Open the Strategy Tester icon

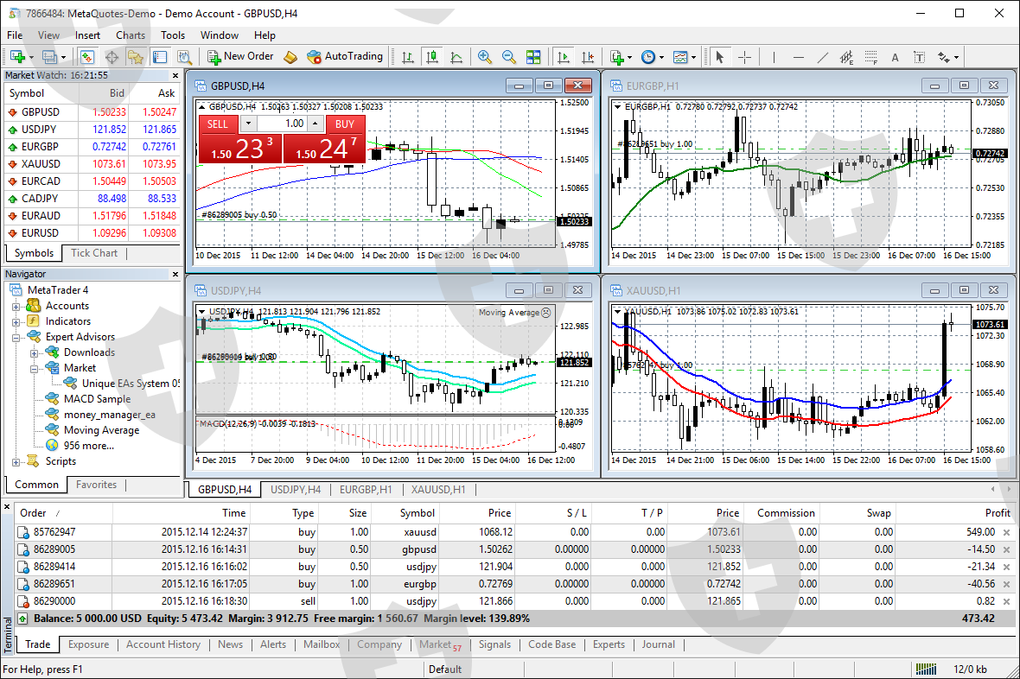[184, 57]
